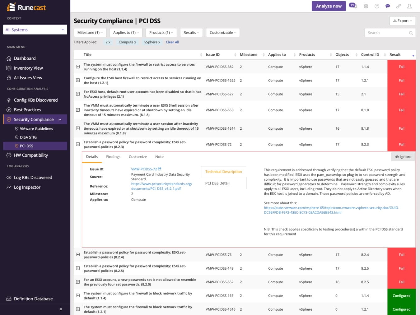
Task: Expand row VMW-PCIDSS-1614
Action: click(x=78, y=128)
